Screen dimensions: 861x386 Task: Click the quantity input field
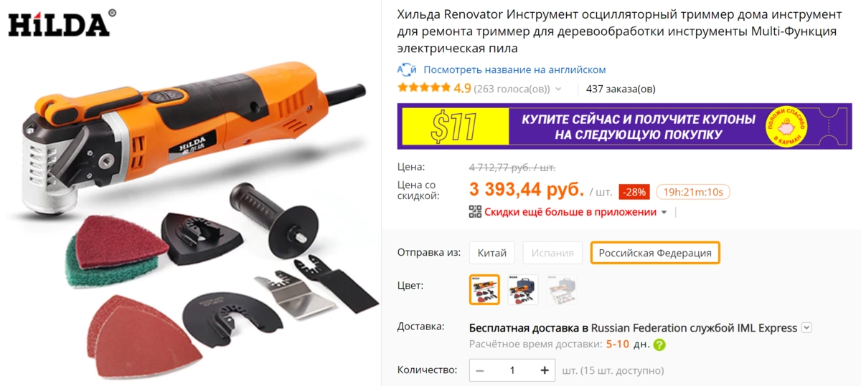click(512, 370)
